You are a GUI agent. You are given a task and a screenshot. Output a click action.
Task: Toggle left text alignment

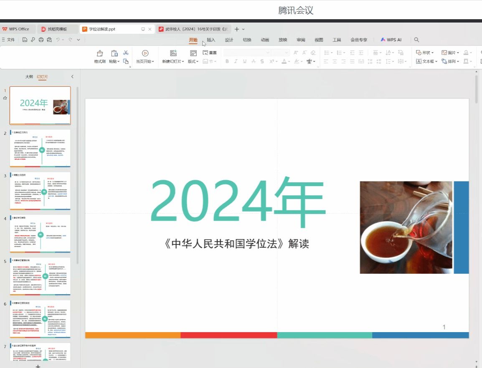(326, 61)
